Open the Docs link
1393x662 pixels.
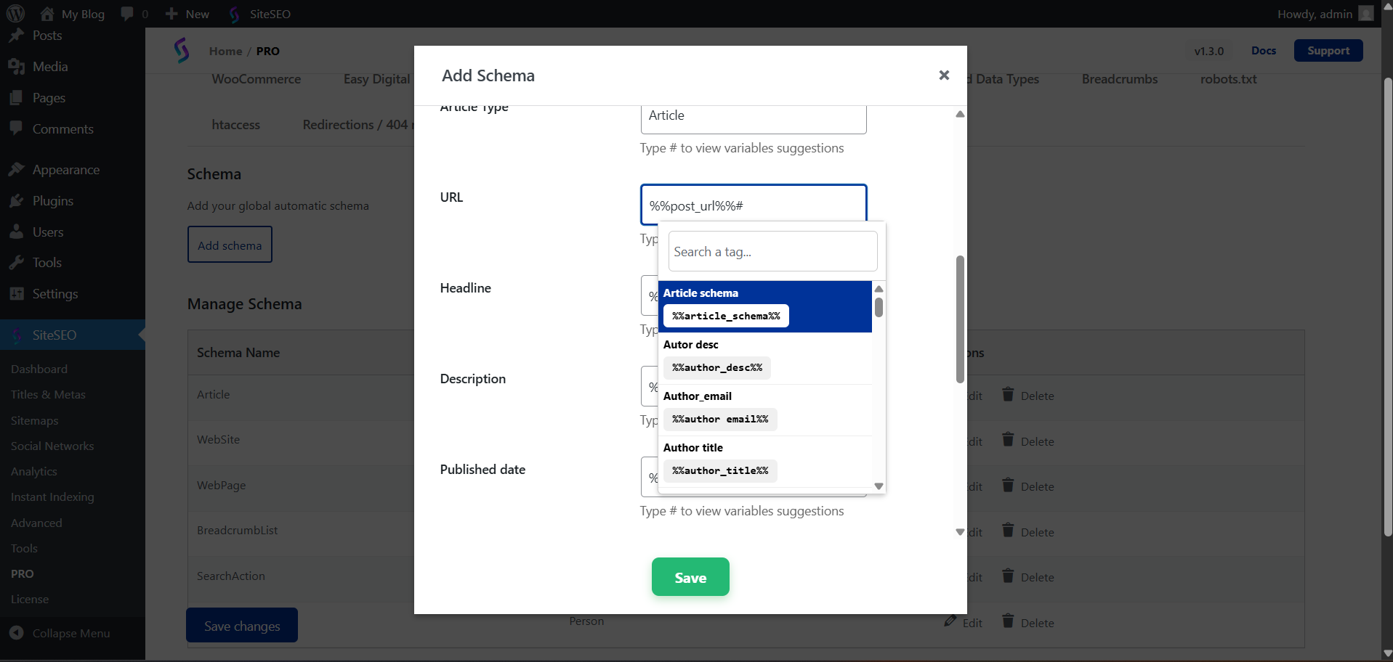point(1263,51)
